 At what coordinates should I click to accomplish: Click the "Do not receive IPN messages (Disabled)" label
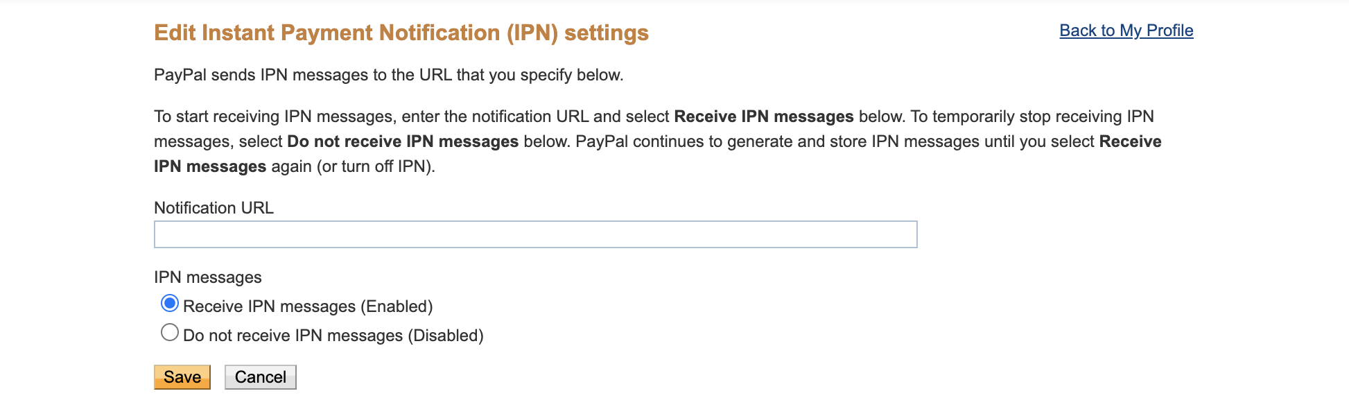click(x=333, y=336)
